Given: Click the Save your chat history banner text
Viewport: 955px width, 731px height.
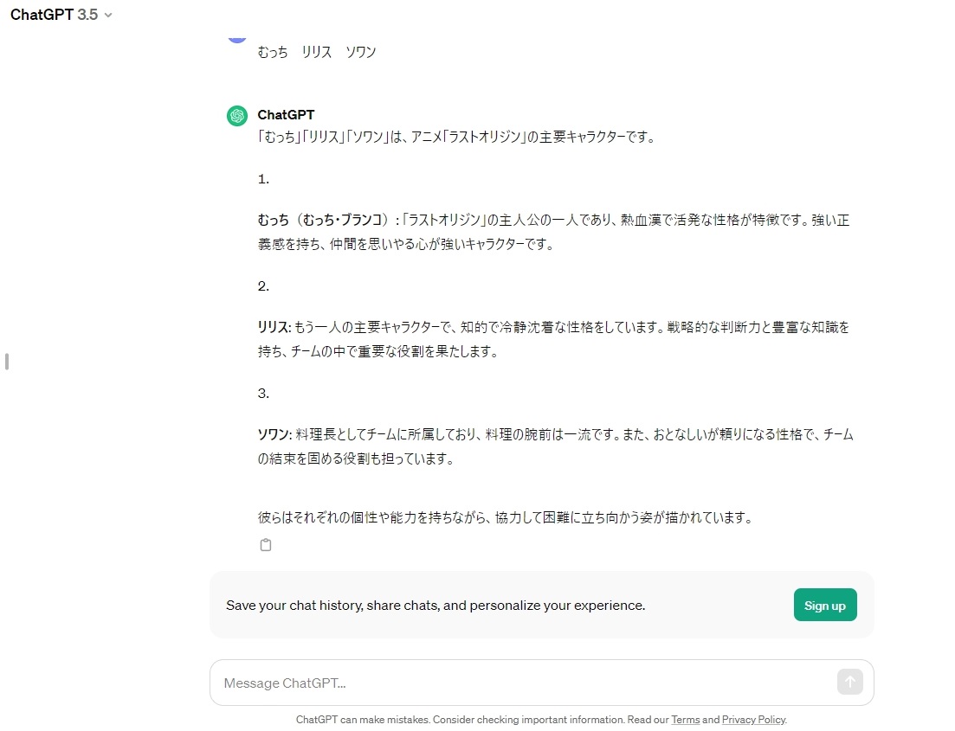Looking at the screenshot, I should pos(436,606).
